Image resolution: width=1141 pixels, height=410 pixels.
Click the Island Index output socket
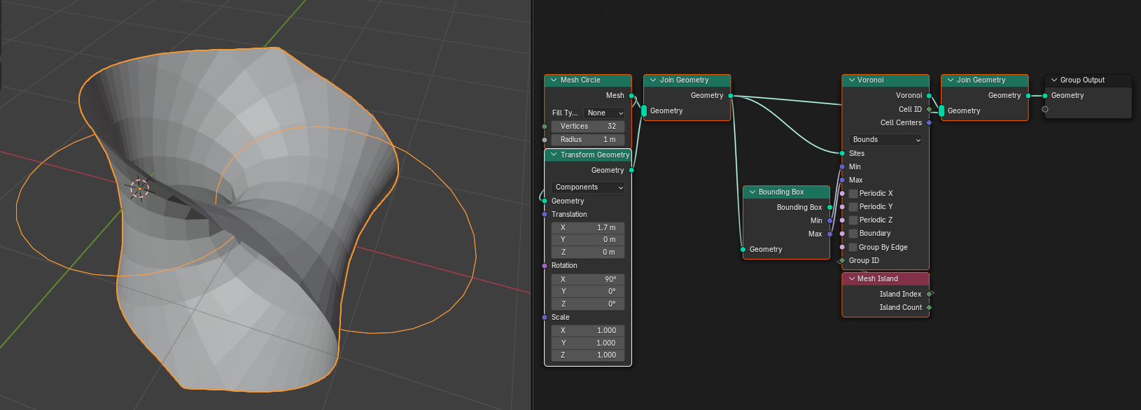tap(929, 295)
